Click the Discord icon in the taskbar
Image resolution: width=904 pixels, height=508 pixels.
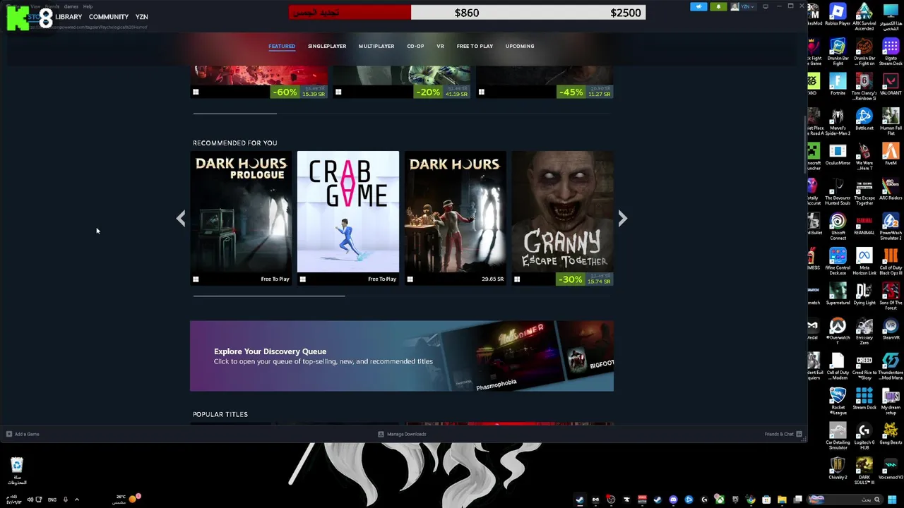click(x=673, y=500)
